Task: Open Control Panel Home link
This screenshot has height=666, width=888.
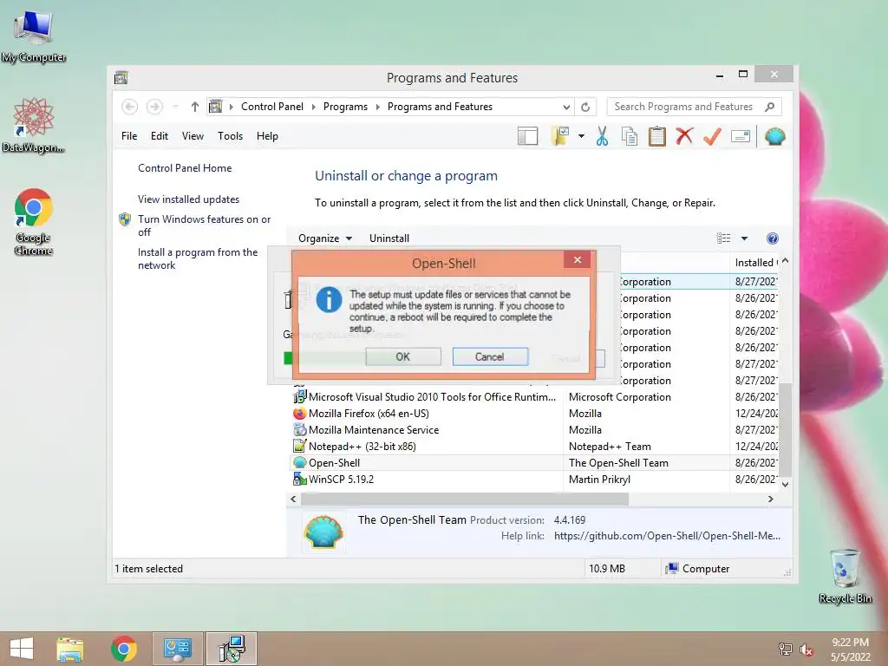Action: click(x=185, y=168)
